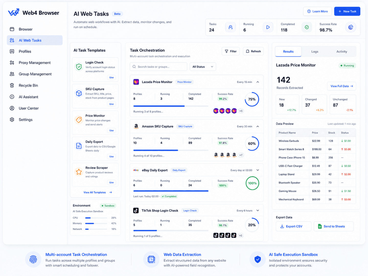Click the New Task button
Image resolution: width=368 pixels, height=276 pixels.
tap(347, 11)
